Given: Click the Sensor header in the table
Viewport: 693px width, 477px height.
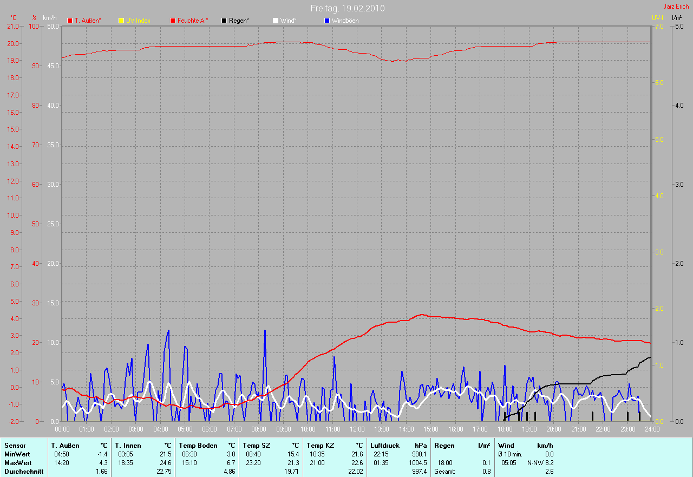Looking at the screenshot, I should [x=15, y=446].
